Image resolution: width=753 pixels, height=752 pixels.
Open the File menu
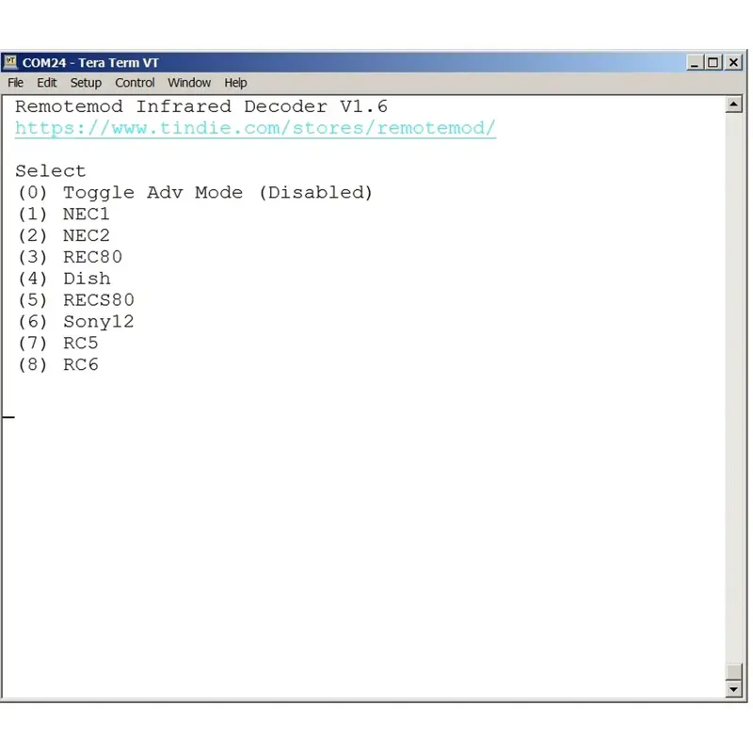click(x=15, y=83)
